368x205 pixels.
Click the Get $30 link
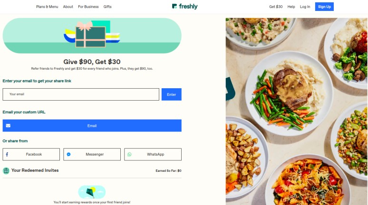[x=276, y=7]
